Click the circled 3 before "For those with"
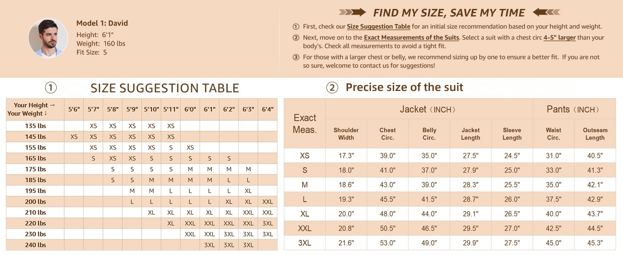The height and width of the screenshot is (255, 623). pyautogui.click(x=296, y=57)
